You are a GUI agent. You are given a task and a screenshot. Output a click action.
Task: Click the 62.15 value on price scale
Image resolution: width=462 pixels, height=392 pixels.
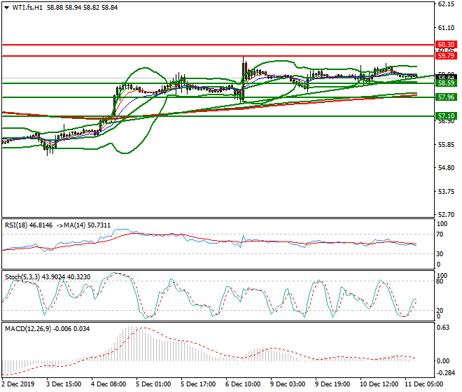click(x=446, y=4)
